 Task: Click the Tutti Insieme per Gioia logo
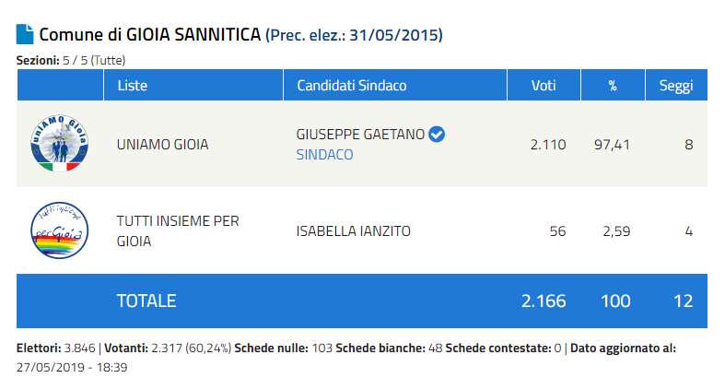59,230
